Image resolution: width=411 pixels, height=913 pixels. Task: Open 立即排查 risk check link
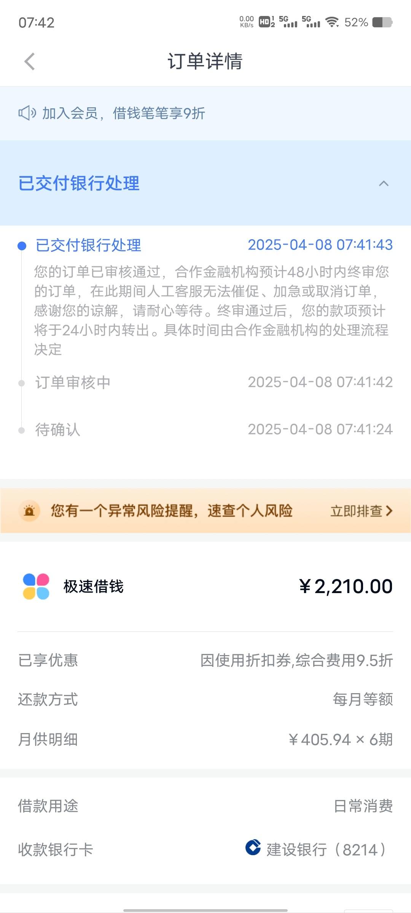[x=361, y=511]
